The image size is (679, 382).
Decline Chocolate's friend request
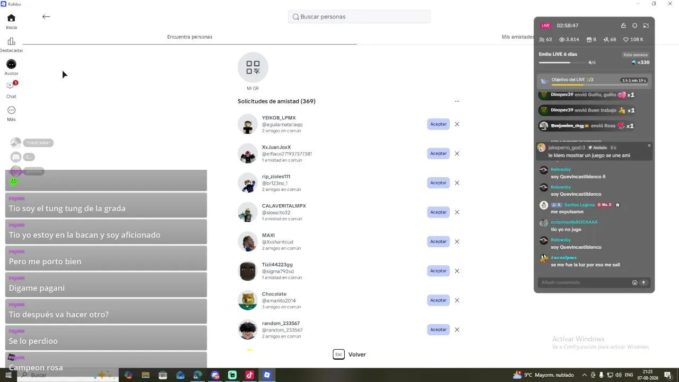coord(457,300)
